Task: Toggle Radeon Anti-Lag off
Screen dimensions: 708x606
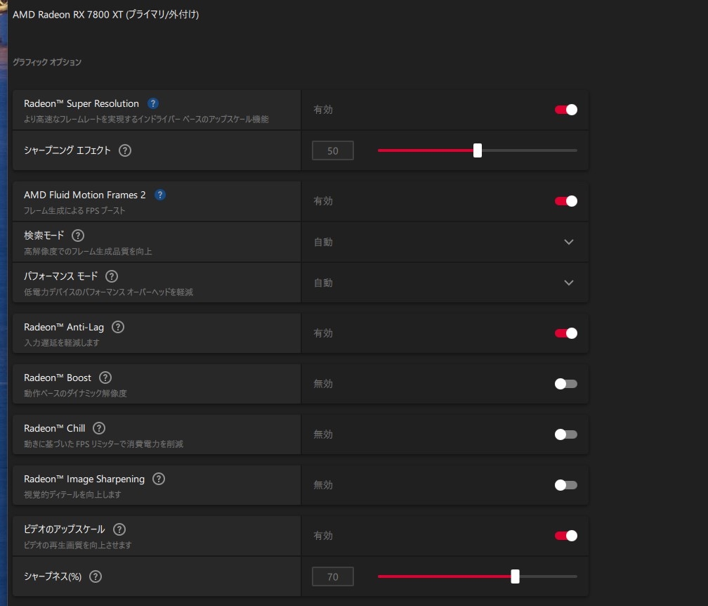Action: click(x=566, y=333)
